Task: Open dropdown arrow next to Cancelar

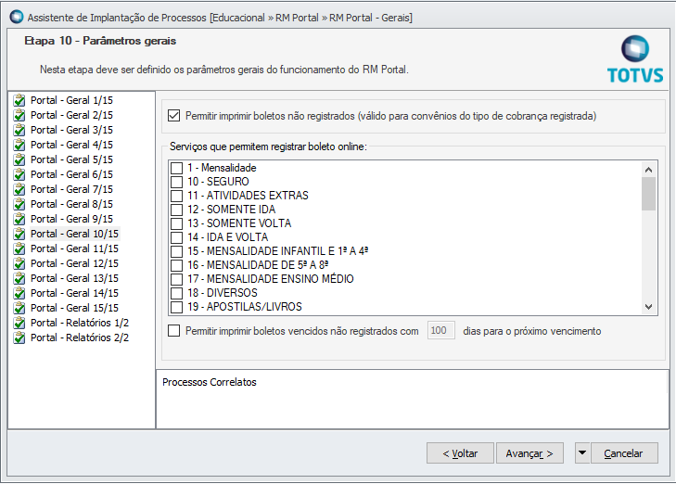Action: [581, 452]
